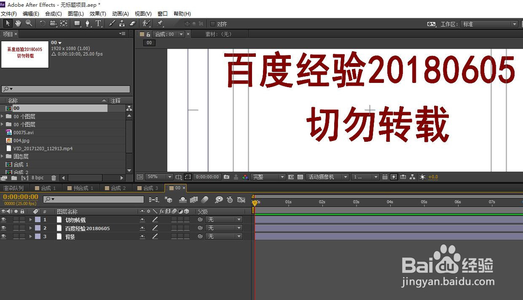523x300 pixels.
Task: Select the Roto Brush tool
Action: (146, 23)
